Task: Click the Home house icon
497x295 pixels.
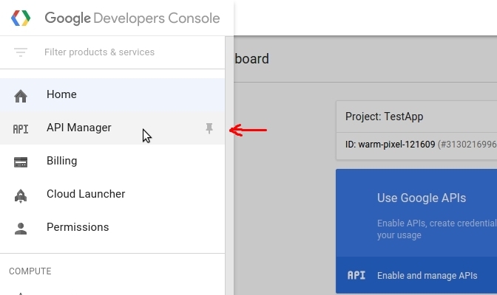Action: [21, 95]
